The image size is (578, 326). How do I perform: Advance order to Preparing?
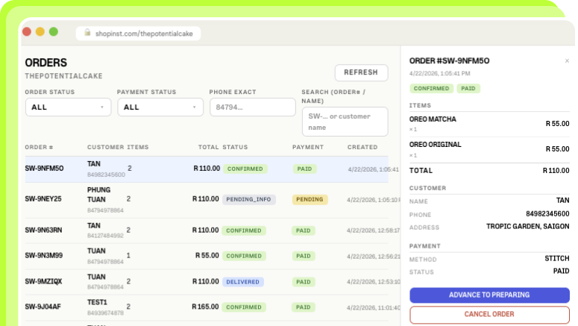point(489,295)
